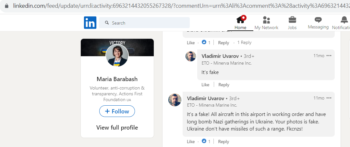The width and height of the screenshot is (350, 147).
Task: Follow Maria Barabash
Action: click(x=117, y=111)
